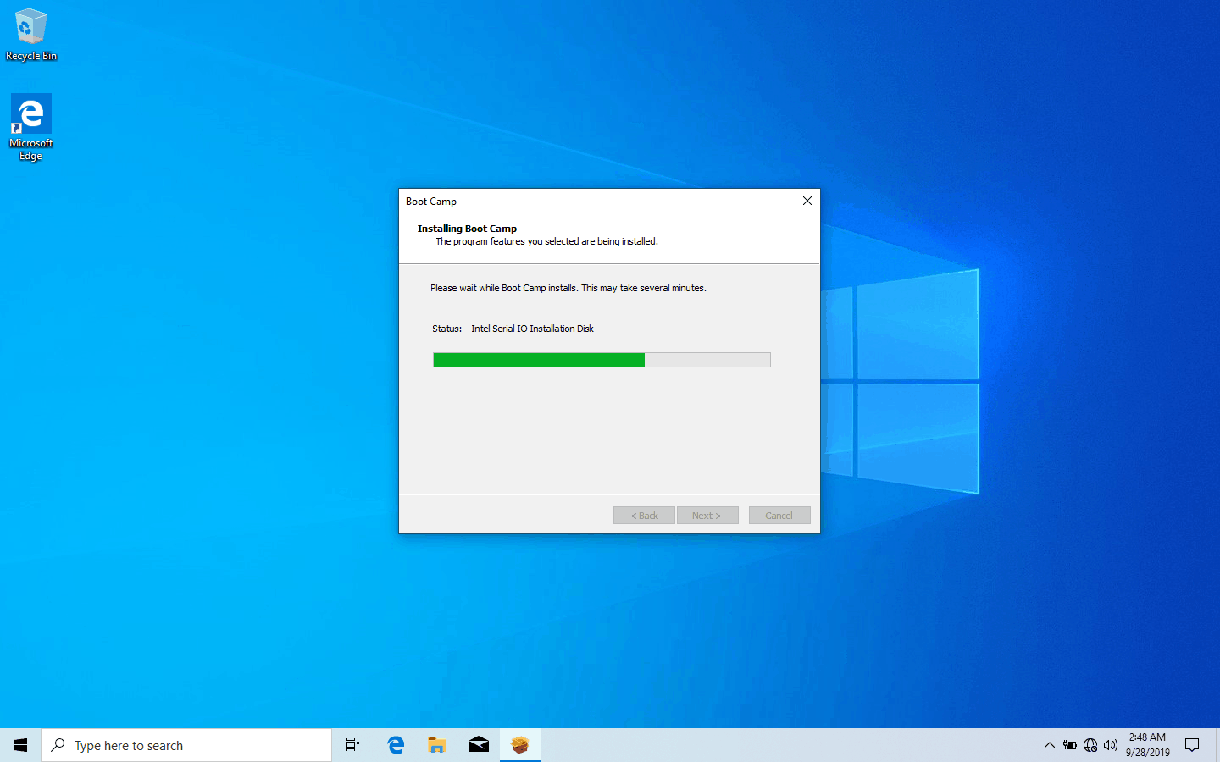This screenshot has height=762, width=1220.
Task: Select the Boot Camp installer taskbar icon
Action: (x=520, y=745)
